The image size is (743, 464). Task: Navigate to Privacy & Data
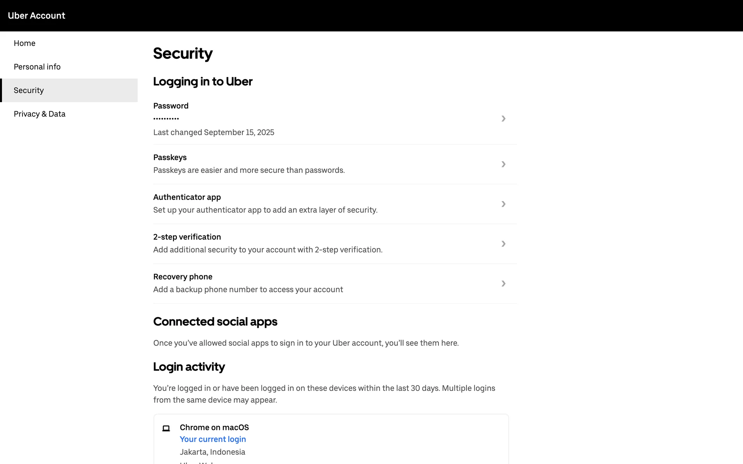(39, 114)
